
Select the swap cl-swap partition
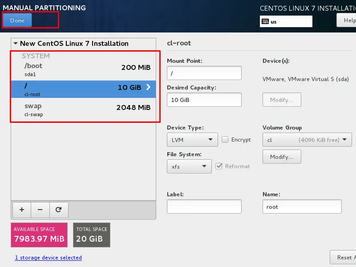click(x=84, y=109)
